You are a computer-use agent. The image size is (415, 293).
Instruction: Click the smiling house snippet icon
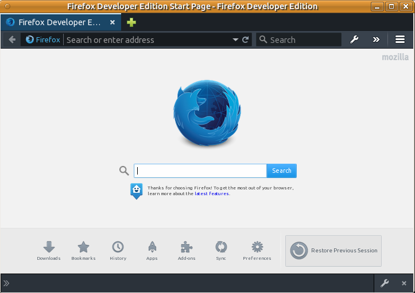point(136,191)
